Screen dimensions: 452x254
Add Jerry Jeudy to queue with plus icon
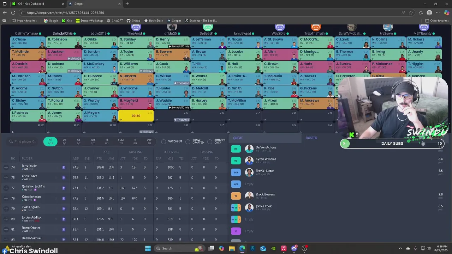pos(6,168)
